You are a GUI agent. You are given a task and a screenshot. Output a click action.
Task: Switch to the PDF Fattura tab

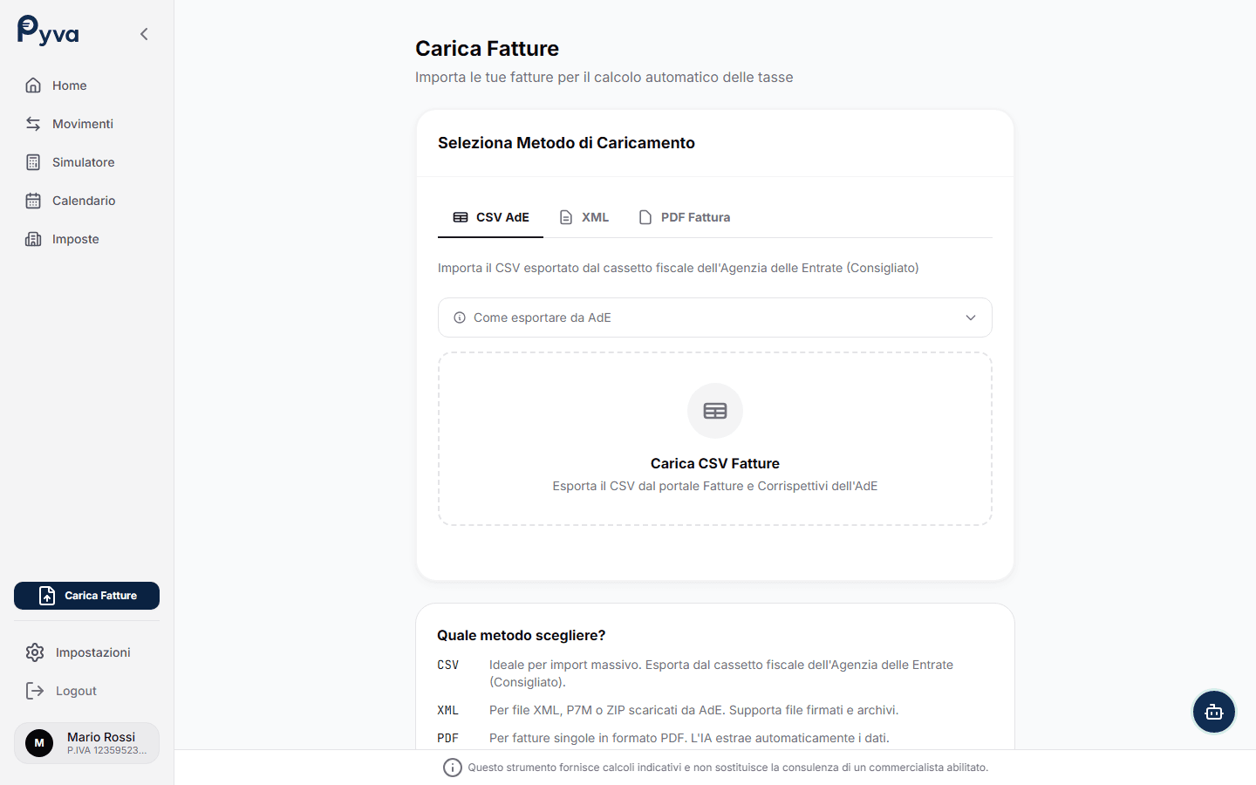pyautogui.click(x=685, y=217)
